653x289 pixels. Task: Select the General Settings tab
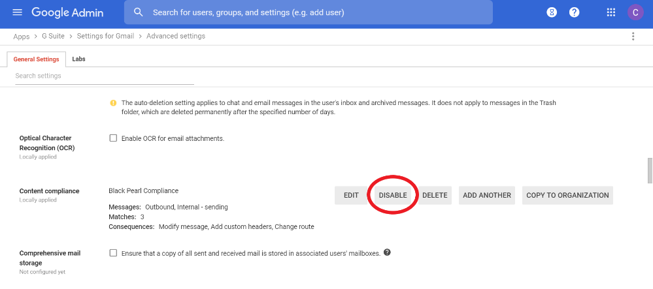(x=36, y=59)
